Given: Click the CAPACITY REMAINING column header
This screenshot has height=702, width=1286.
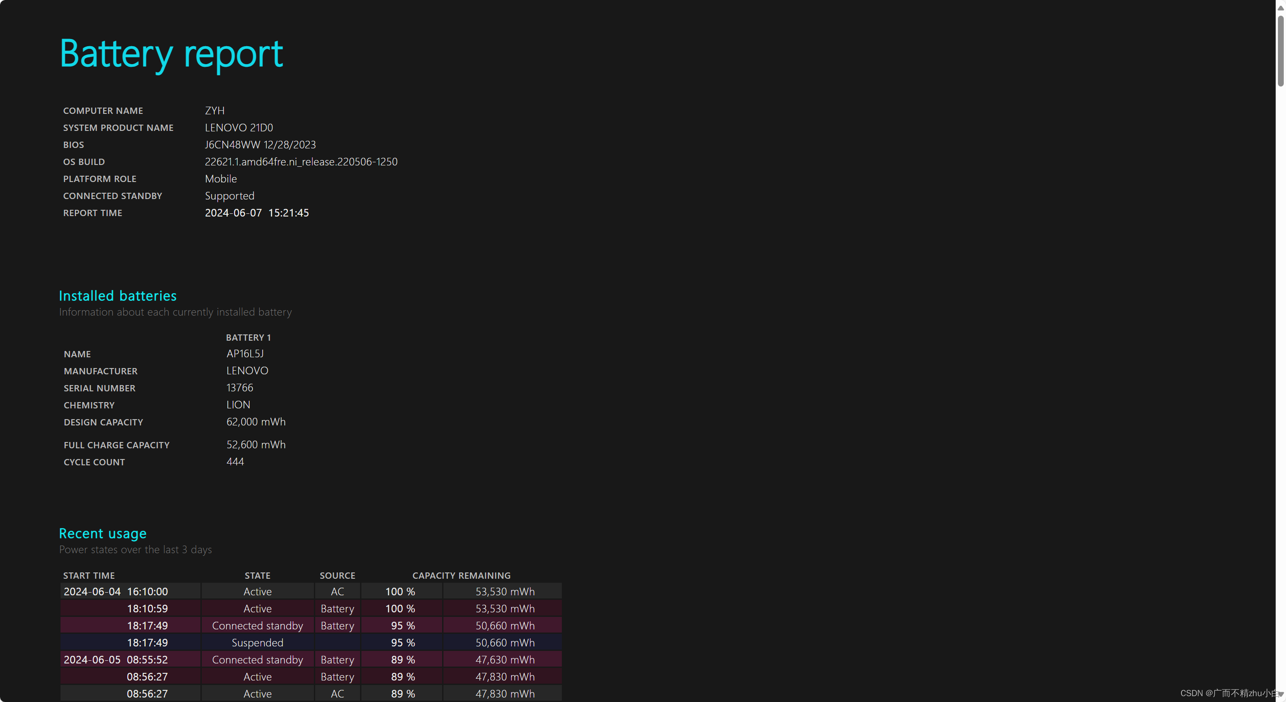Looking at the screenshot, I should [461, 575].
